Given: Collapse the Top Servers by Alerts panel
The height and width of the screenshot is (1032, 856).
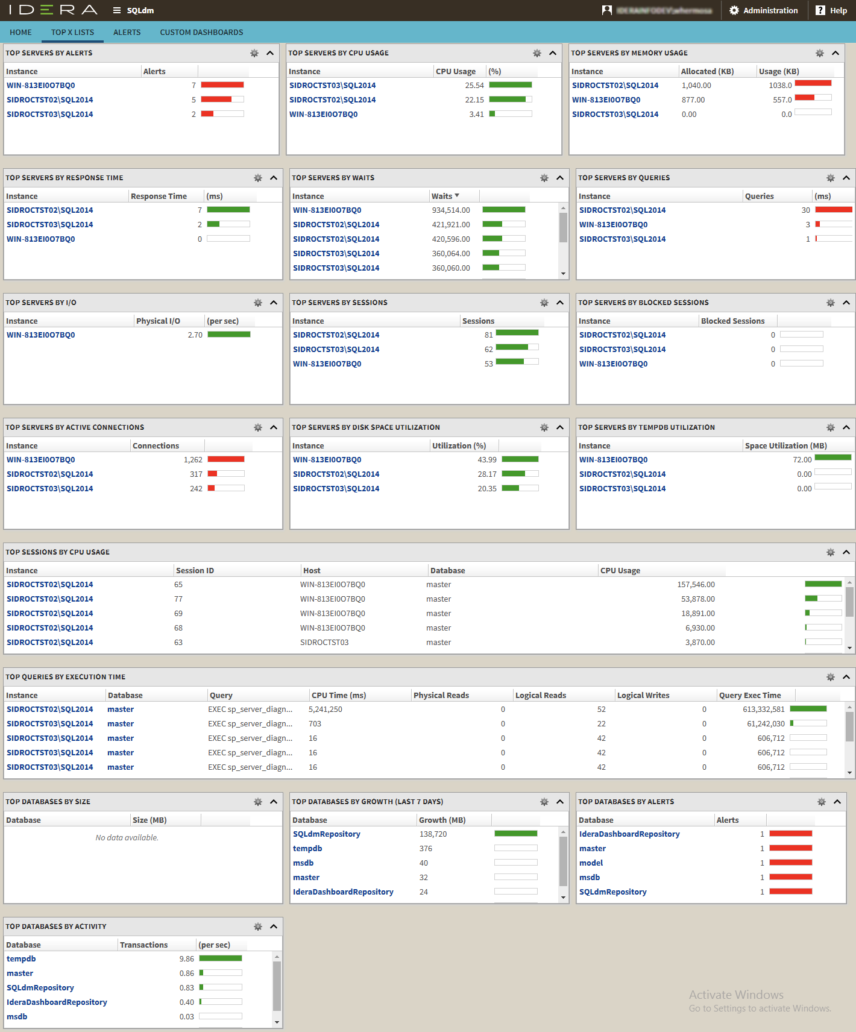Looking at the screenshot, I should pyautogui.click(x=270, y=53).
